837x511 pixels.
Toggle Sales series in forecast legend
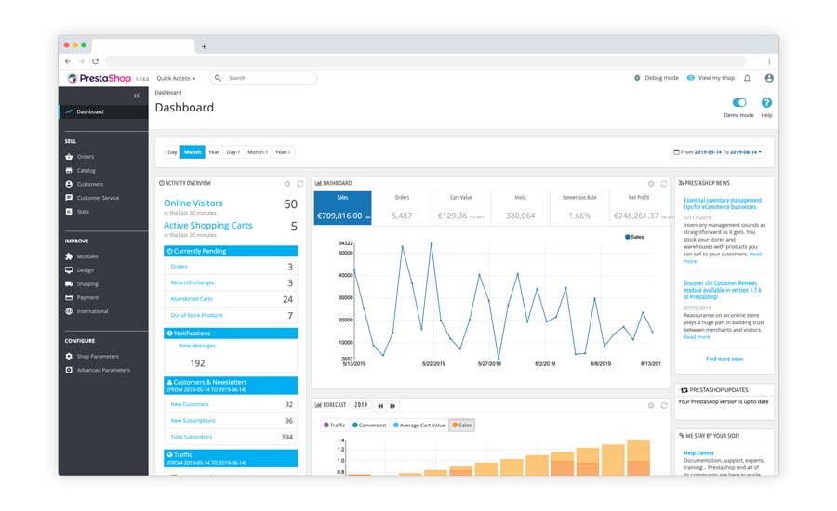(x=462, y=426)
